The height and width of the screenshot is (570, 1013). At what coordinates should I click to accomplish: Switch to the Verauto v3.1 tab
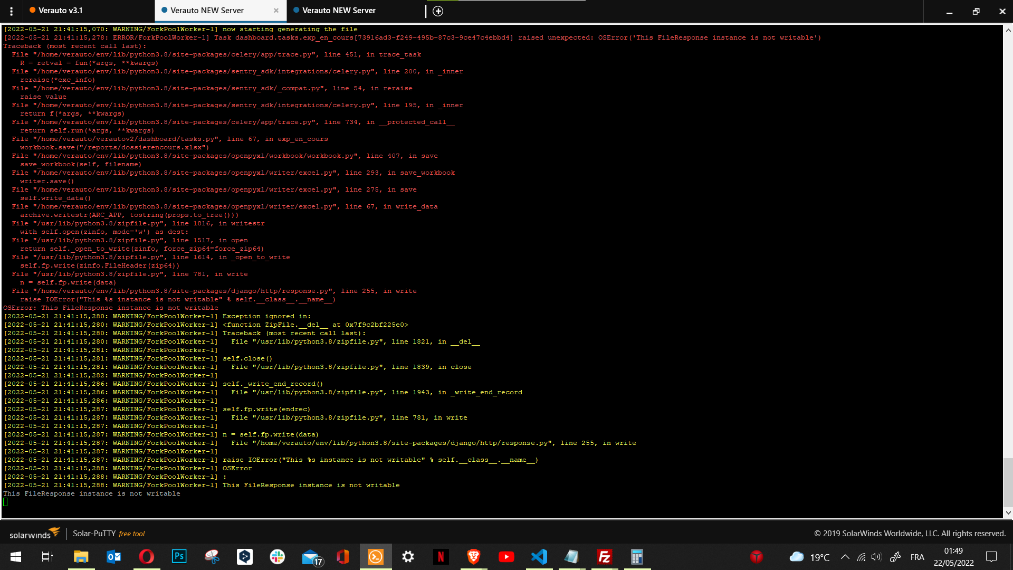61,11
